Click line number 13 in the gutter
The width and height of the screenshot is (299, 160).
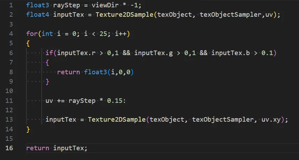pos(9,120)
